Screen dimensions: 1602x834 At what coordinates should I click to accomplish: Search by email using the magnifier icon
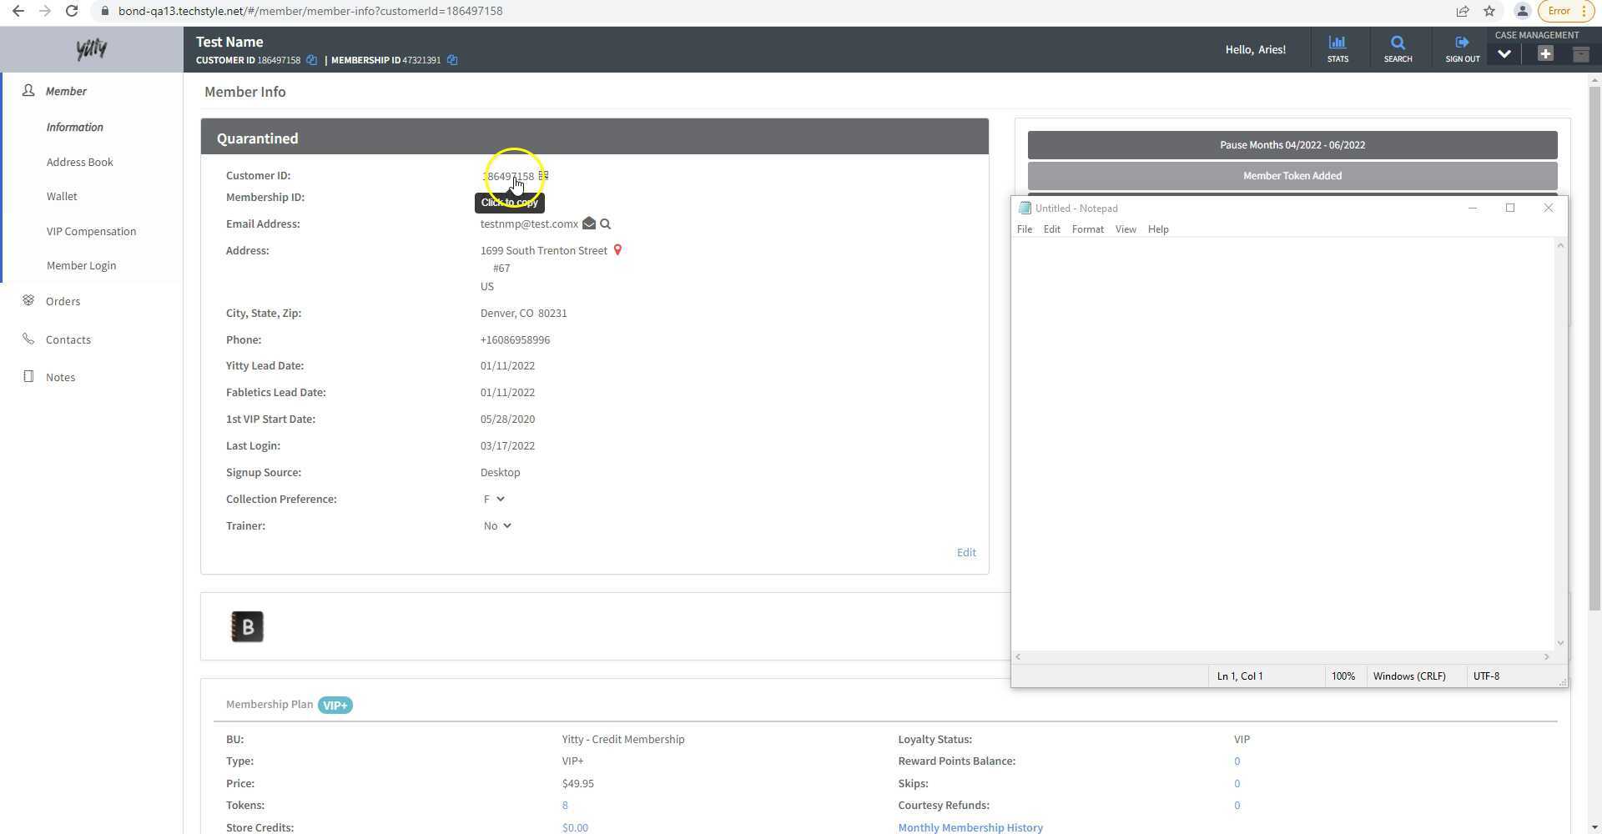[x=606, y=224]
